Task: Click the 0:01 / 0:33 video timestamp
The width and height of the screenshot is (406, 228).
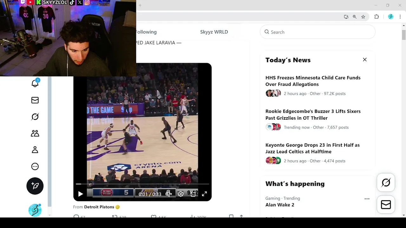Action: 150,194
